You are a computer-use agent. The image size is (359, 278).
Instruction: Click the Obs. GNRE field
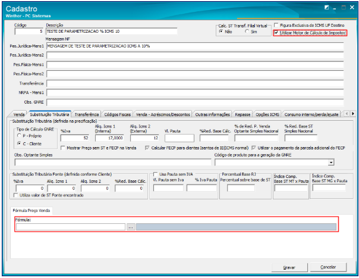click(195, 102)
